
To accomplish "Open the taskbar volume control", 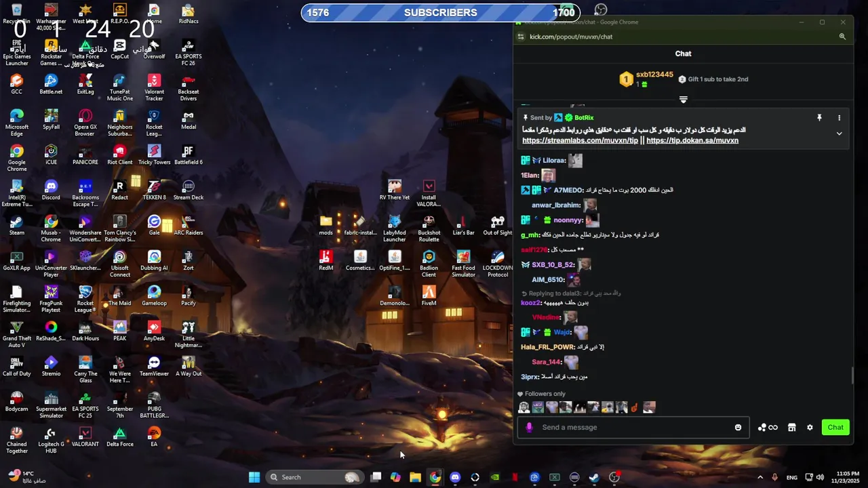I will point(820,477).
